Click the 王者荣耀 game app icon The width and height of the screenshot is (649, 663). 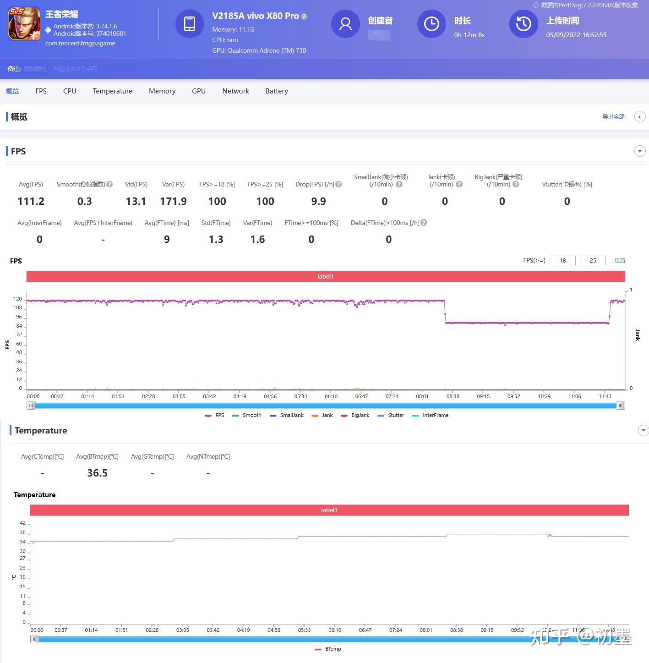point(24,24)
